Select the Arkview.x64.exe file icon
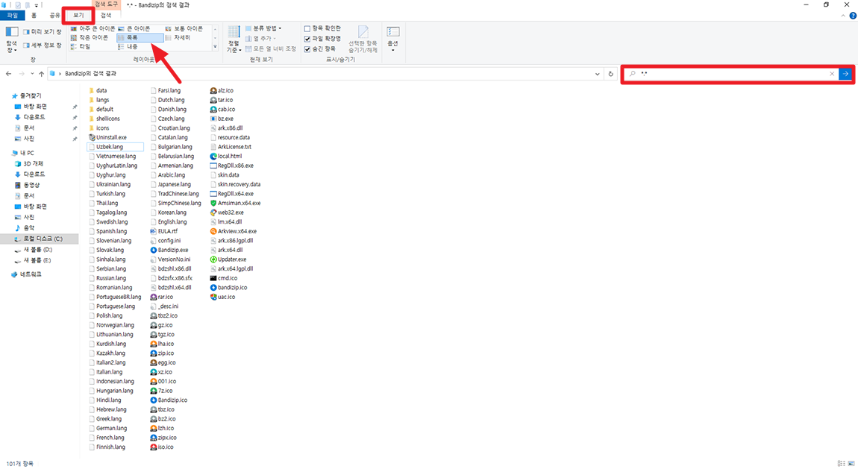The height and width of the screenshot is (469, 858). pyautogui.click(x=213, y=231)
